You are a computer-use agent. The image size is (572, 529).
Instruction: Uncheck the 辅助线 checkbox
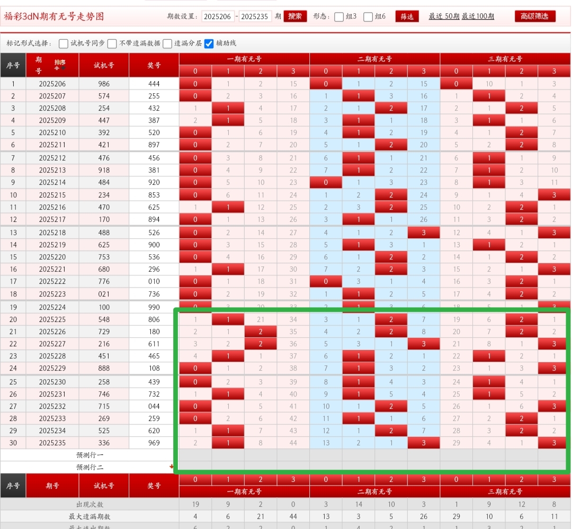[209, 44]
